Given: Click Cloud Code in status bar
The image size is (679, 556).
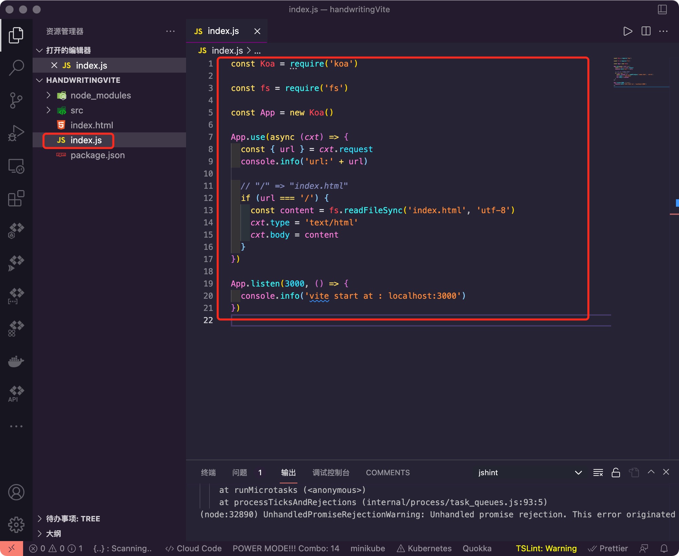Looking at the screenshot, I should [194, 549].
